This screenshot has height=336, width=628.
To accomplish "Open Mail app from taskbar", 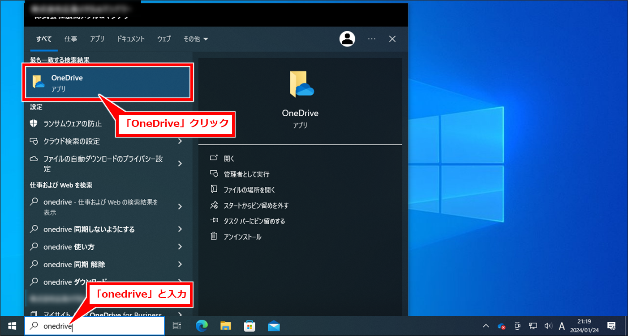I will point(274,326).
